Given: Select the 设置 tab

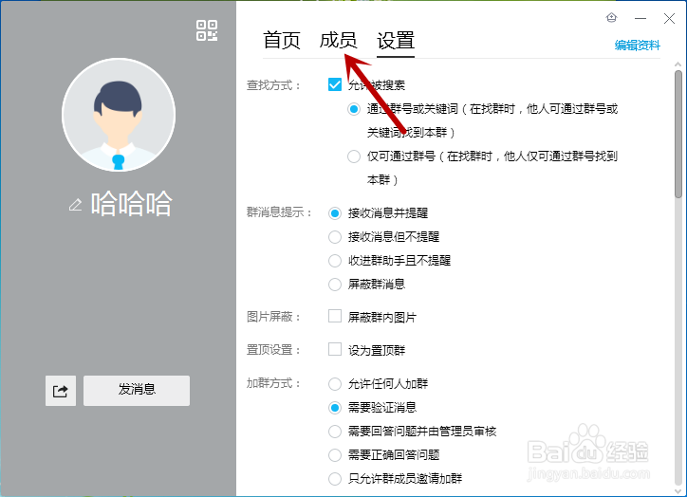Looking at the screenshot, I should click(x=396, y=40).
